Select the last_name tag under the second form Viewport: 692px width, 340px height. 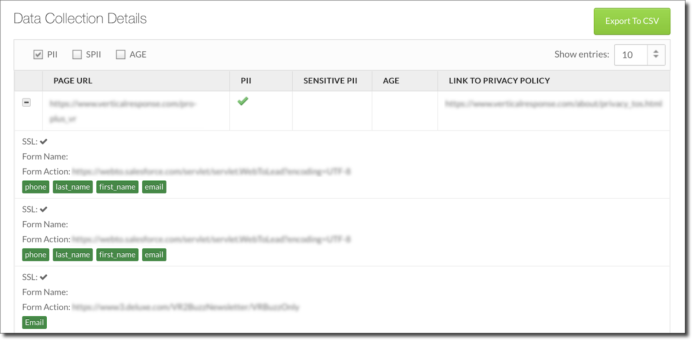(x=72, y=254)
